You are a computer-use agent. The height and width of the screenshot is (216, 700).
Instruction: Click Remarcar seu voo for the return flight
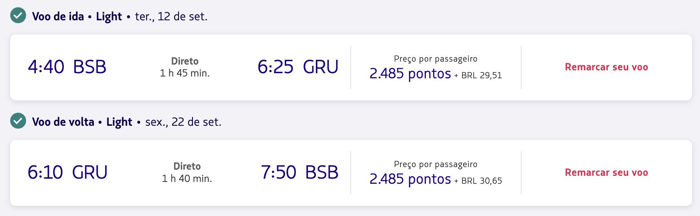[x=606, y=173]
